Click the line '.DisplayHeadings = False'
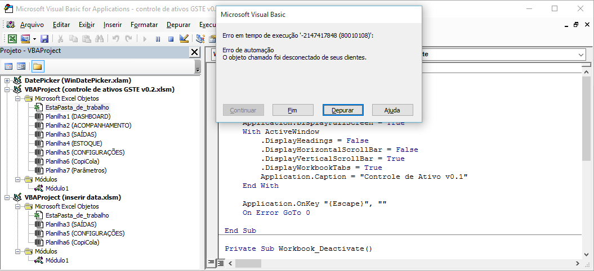The width and height of the screenshot is (594, 271). (x=314, y=141)
